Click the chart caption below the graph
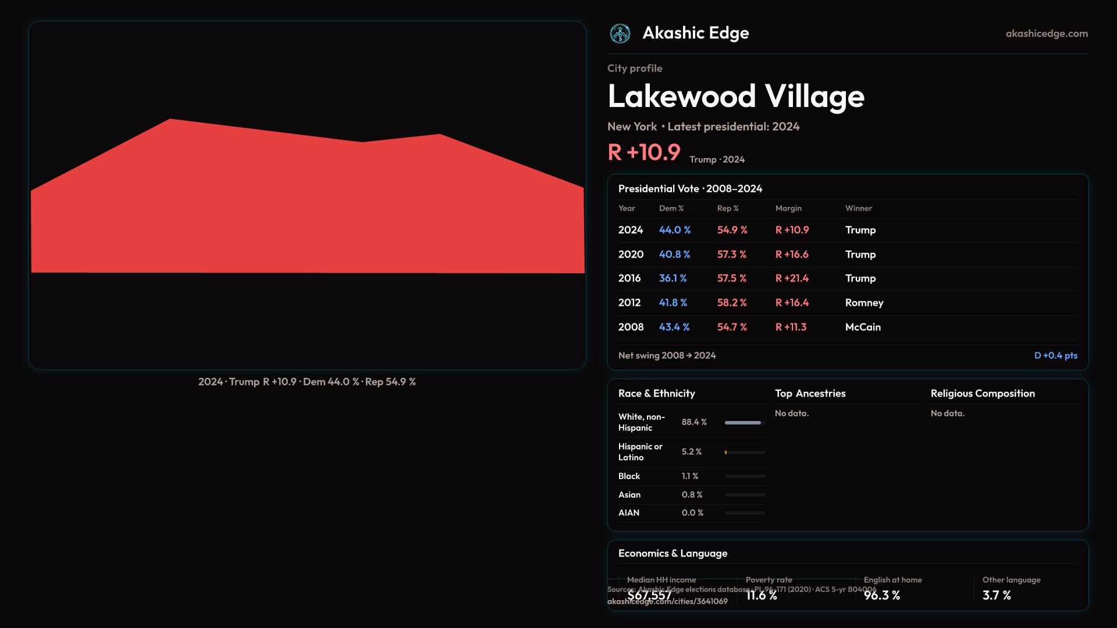The image size is (1117, 628). 307,382
